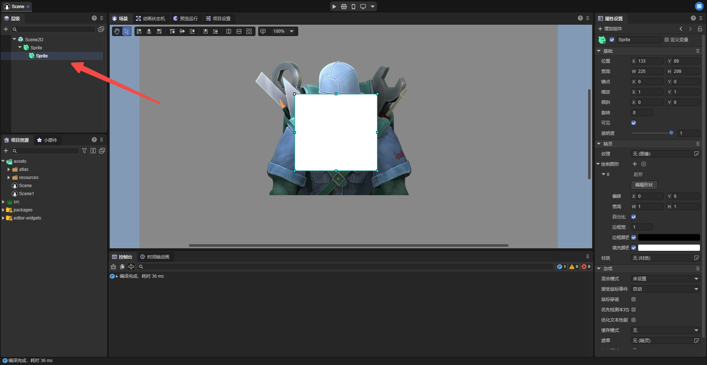The height and width of the screenshot is (365, 707).
Task: Uncheck the 百分比 checkbox
Action: pyautogui.click(x=633, y=217)
